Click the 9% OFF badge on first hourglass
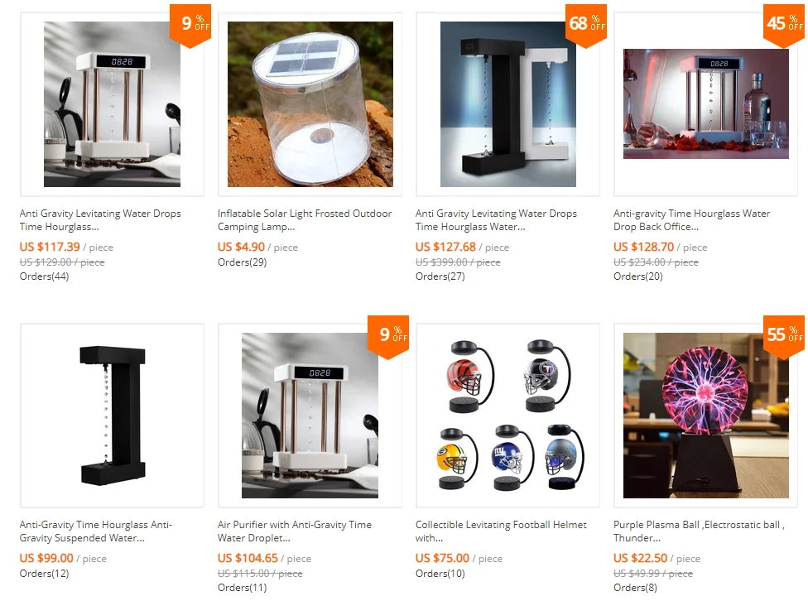 tap(190, 25)
